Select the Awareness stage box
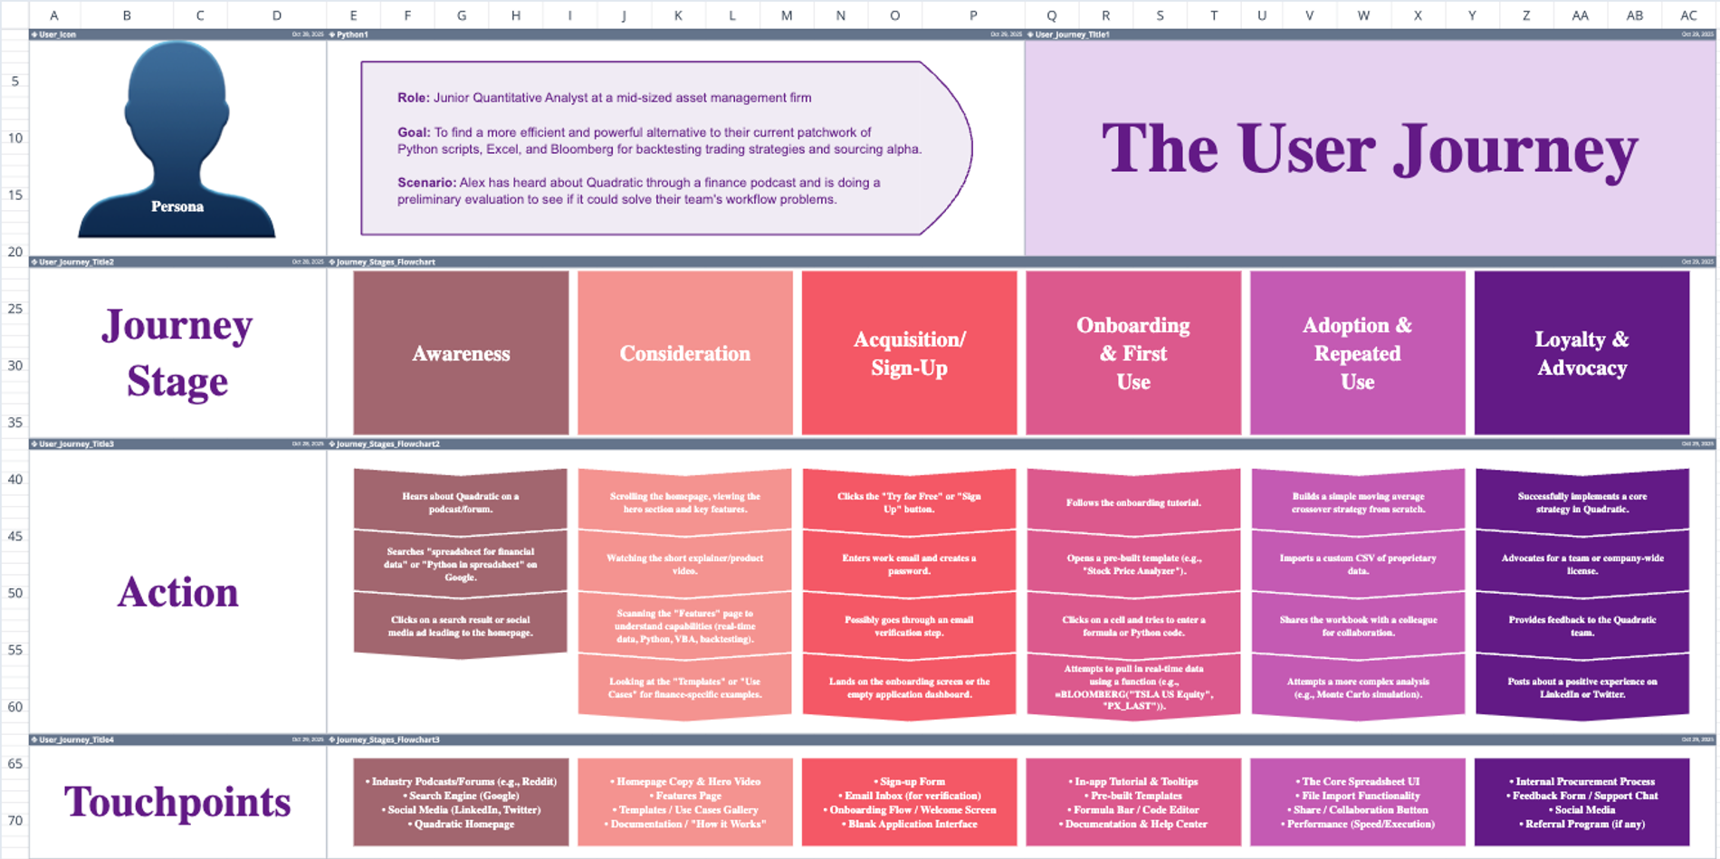 click(x=461, y=353)
